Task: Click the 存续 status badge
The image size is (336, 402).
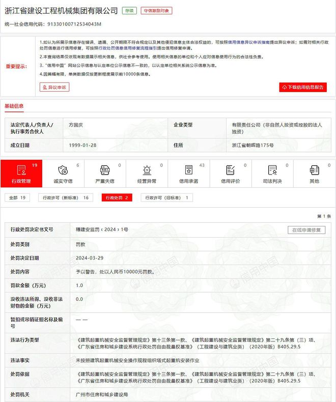Action: (x=129, y=11)
